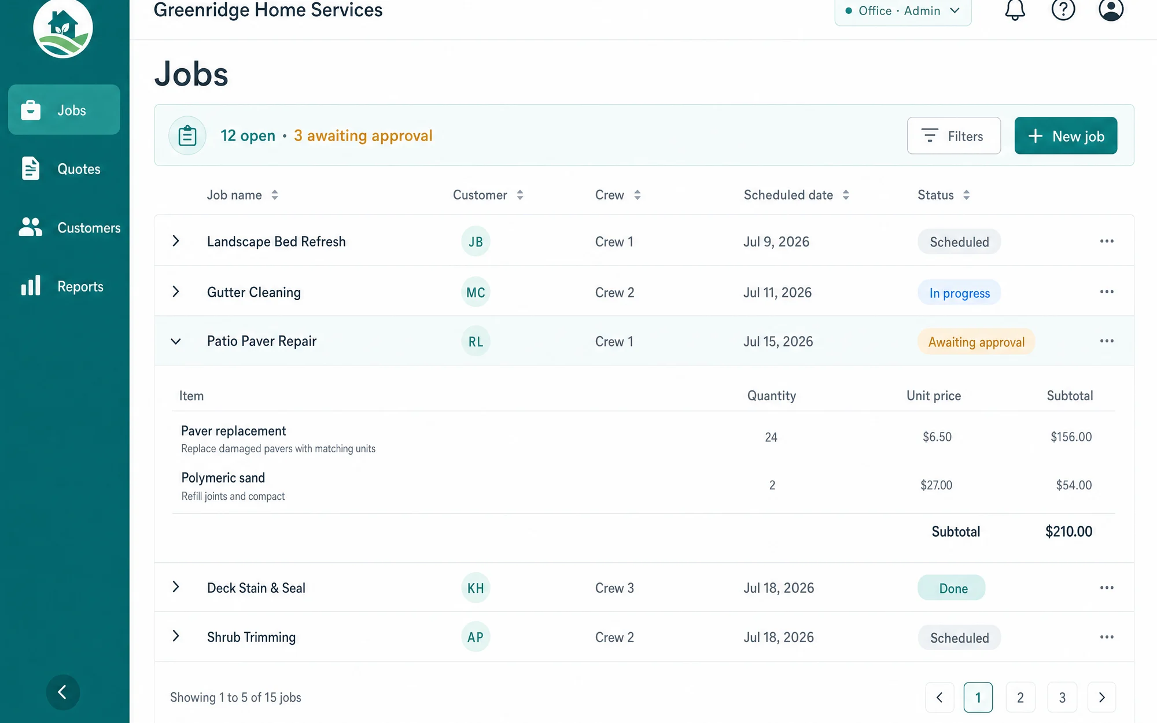Expand the Landscape Bed Refresh row
This screenshot has height=723, width=1157.
point(176,241)
